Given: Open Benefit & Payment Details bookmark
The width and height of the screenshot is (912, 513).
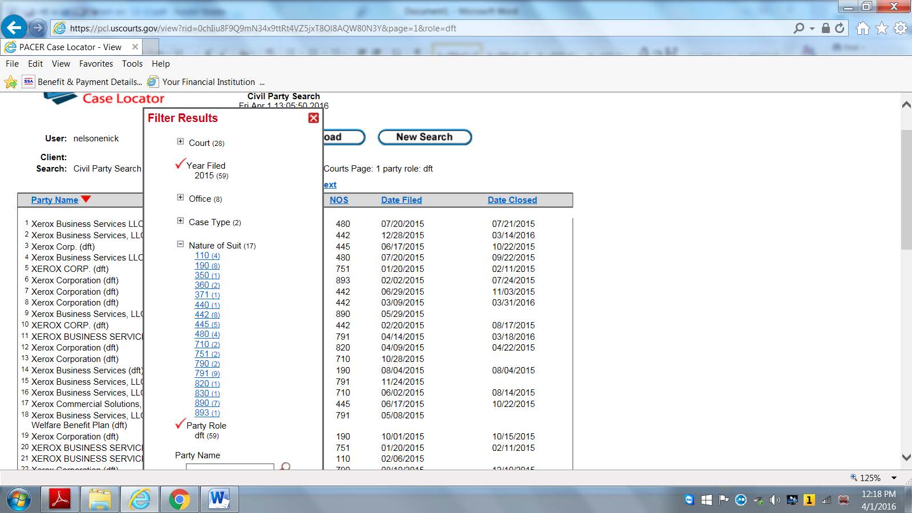Looking at the screenshot, I should tap(83, 82).
